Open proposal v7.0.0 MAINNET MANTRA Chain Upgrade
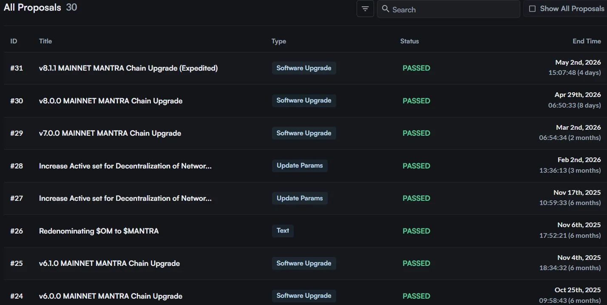This screenshot has height=305, width=607. 110,133
